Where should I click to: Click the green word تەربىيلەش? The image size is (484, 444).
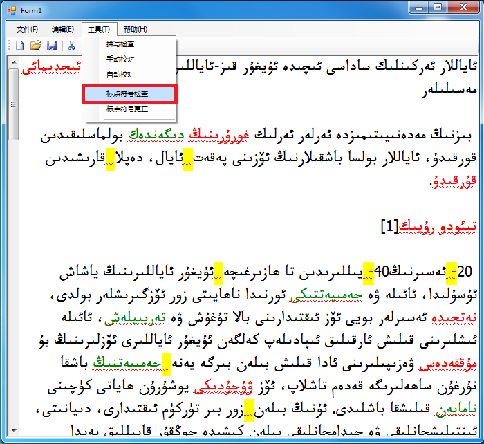(x=135, y=318)
